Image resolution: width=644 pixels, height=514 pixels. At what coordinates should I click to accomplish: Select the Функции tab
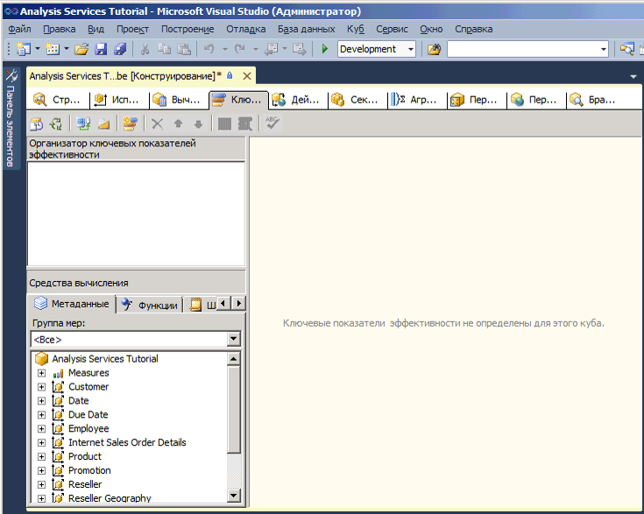tap(150, 305)
